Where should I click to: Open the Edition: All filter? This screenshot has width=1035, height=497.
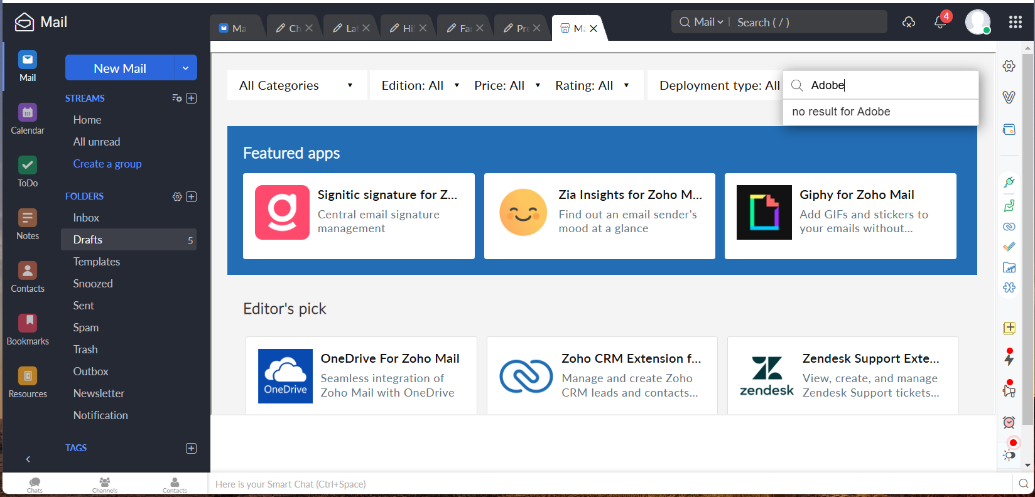[x=420, y=85]
